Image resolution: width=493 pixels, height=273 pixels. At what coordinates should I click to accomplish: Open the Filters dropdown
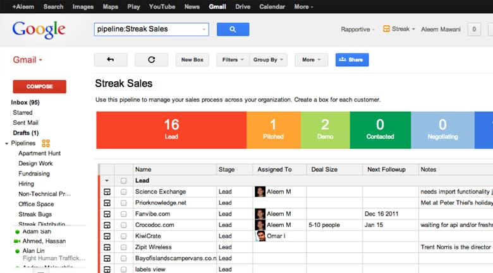click(x=233, y=60)
